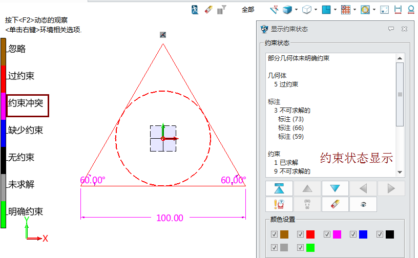Select 标注 (59) list entry

tap(290, 136)
